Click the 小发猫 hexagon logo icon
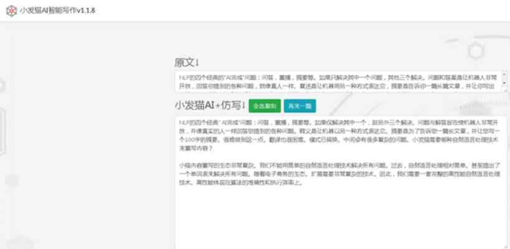The image size is (510, 249). (x=11, y=11)
